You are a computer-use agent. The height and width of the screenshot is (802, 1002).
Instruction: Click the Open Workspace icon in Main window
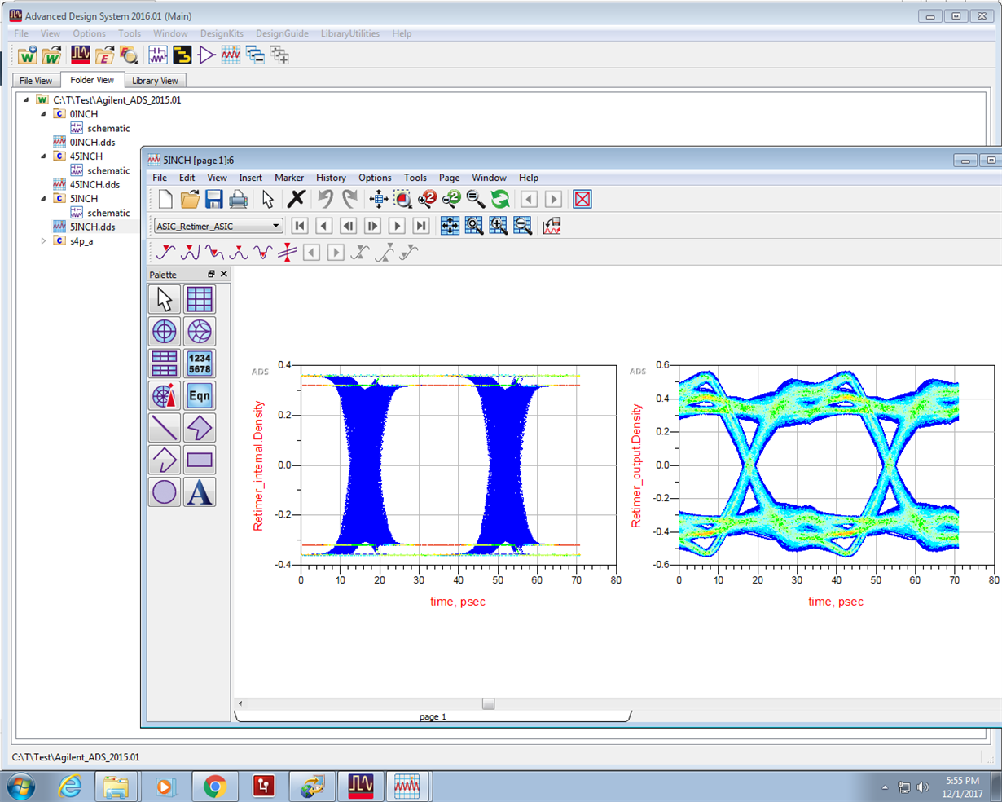pos(52,55)
